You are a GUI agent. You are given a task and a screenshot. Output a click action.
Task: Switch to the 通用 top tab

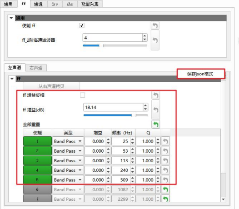click(8, 4)
